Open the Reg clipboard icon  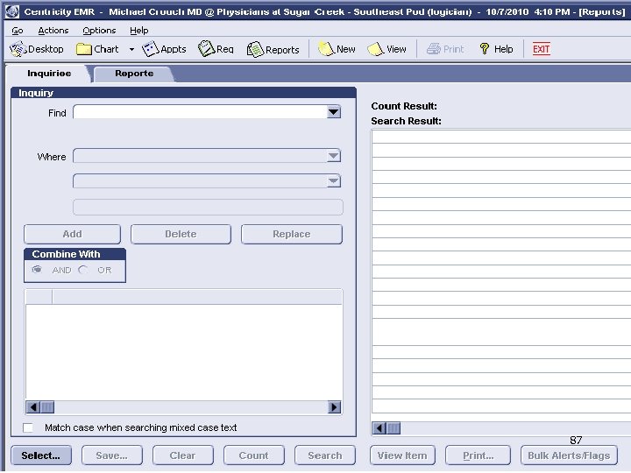(x=207, y=49)
